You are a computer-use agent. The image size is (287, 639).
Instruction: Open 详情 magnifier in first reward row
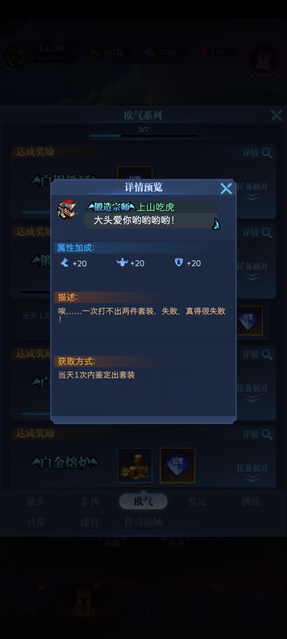pos(257,153)
